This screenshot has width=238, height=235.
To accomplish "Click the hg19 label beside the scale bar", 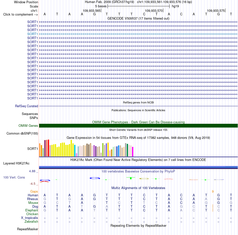I will tap(175, 6).
